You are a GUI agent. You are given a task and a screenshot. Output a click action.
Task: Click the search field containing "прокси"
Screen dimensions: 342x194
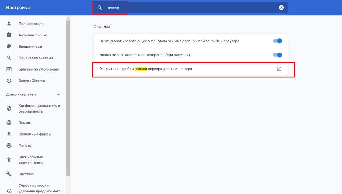coord(190,8)
